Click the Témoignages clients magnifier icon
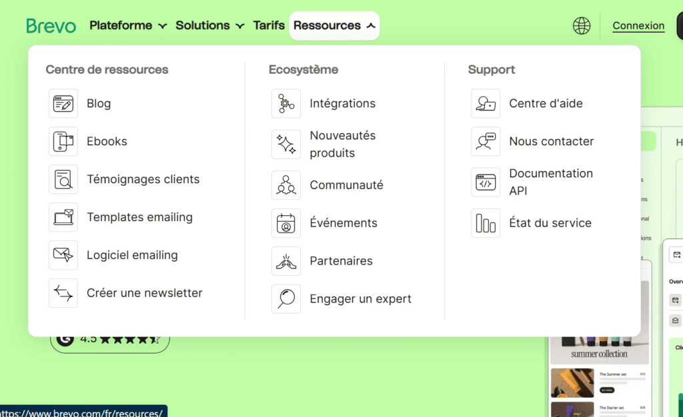683x417 pixels. [63, 179]
